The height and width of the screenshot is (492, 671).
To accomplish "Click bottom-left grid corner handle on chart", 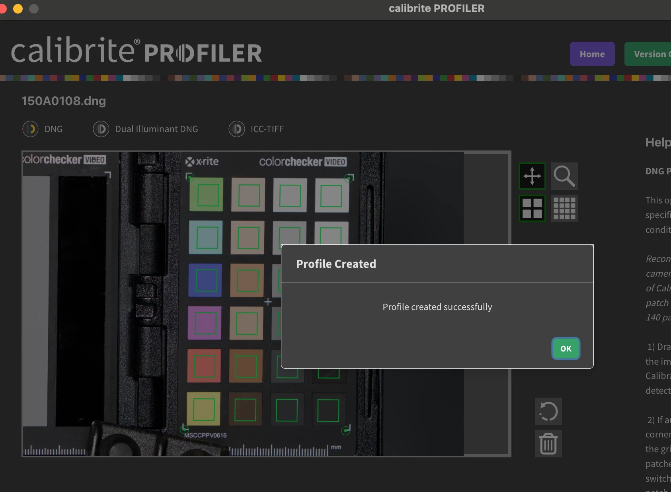I will pos(184,429).
